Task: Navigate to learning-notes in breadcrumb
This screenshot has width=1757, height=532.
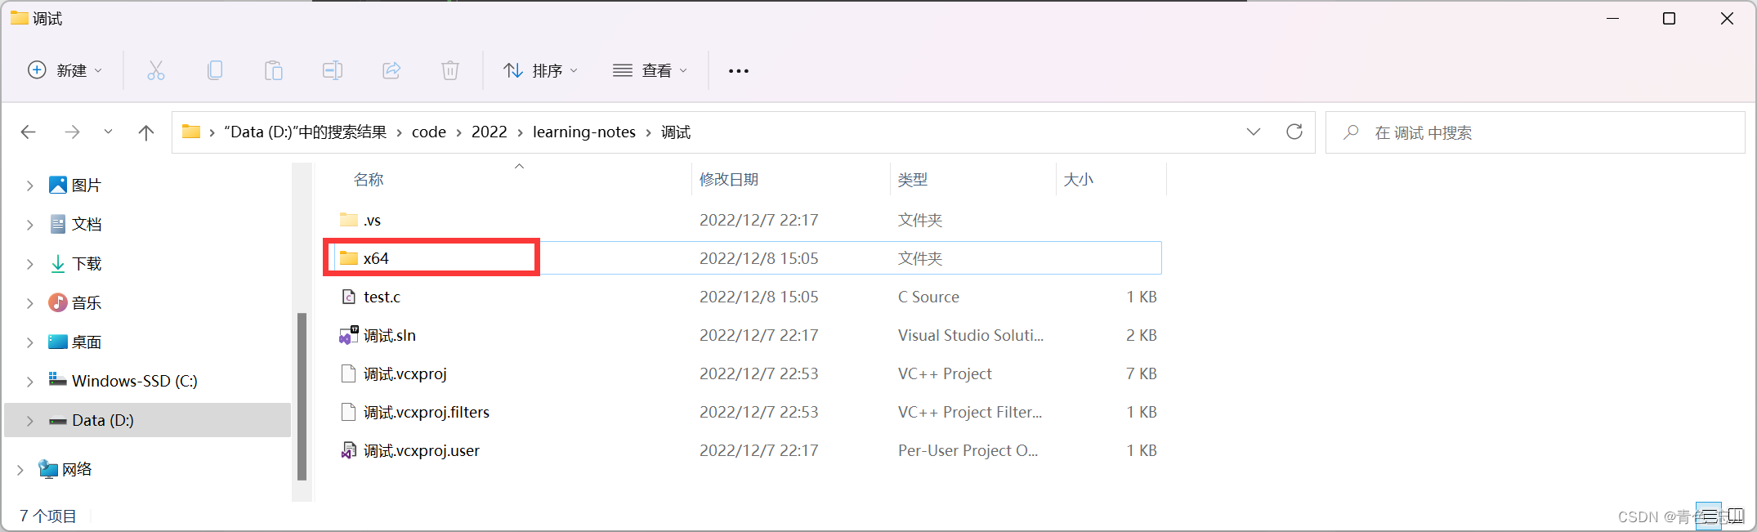Action: pyautogui.click(x=583, y=132)
